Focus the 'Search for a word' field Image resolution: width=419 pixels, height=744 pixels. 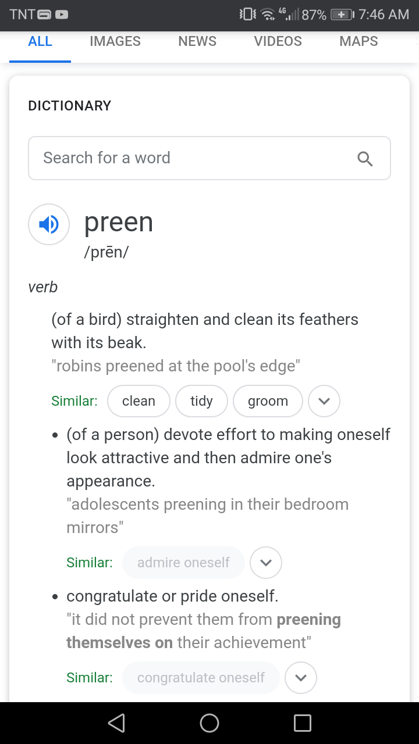tap(192, 158)
